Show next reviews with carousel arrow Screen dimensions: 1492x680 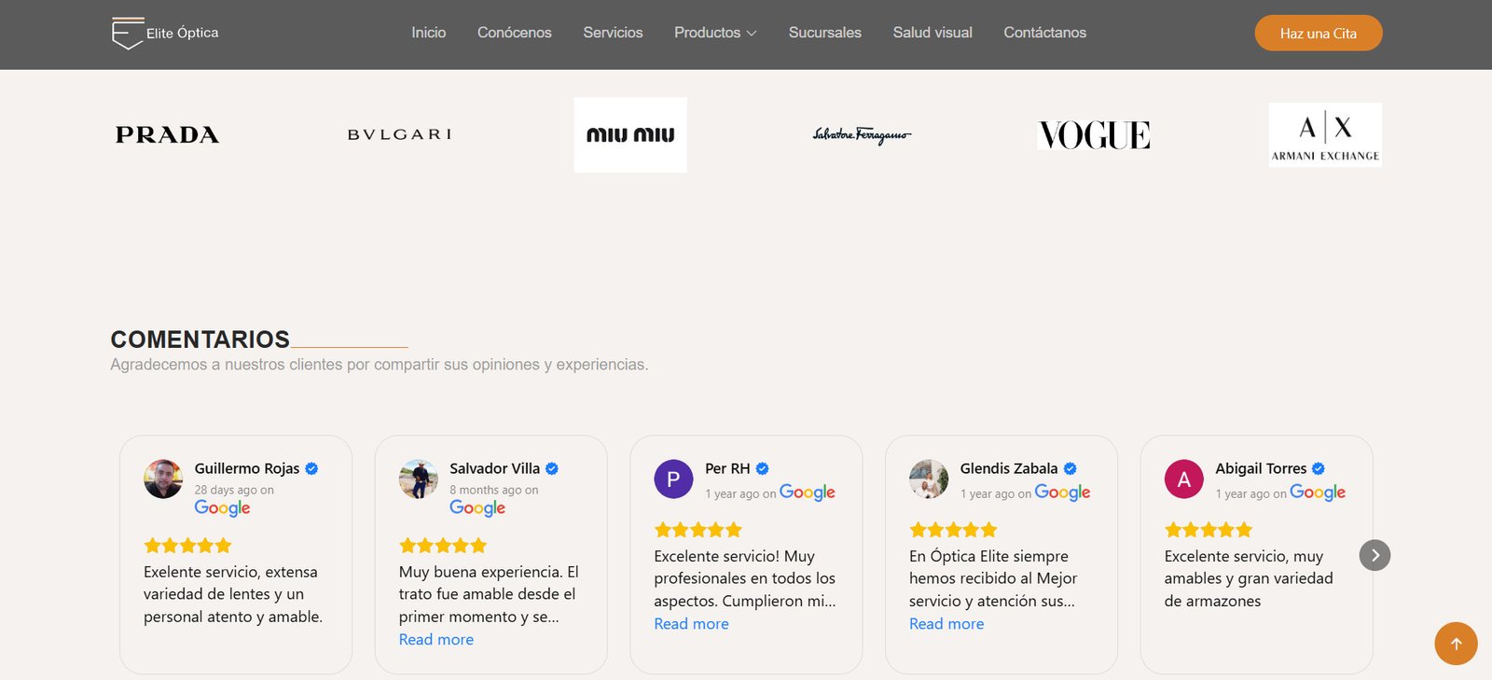point(1375,555)
